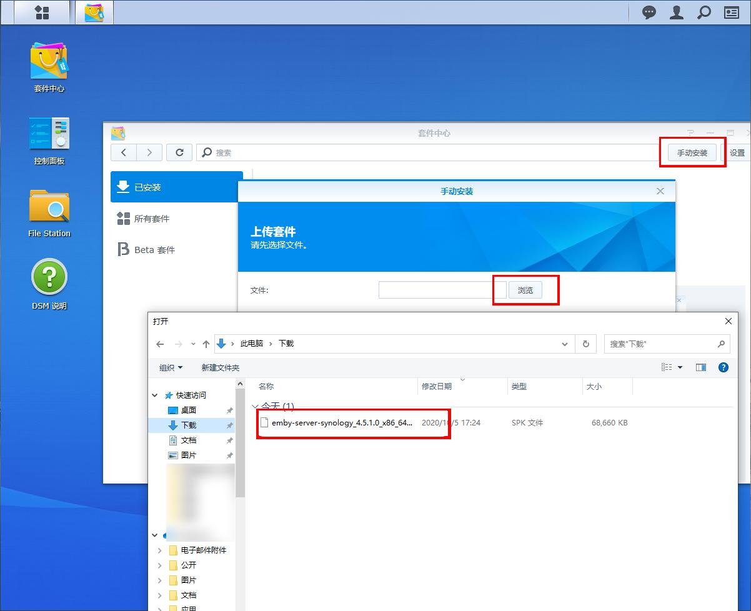Viewport: 751px width, 611px height.
Task: Open the widgets panel icon
Action: [x=732, y=12]
